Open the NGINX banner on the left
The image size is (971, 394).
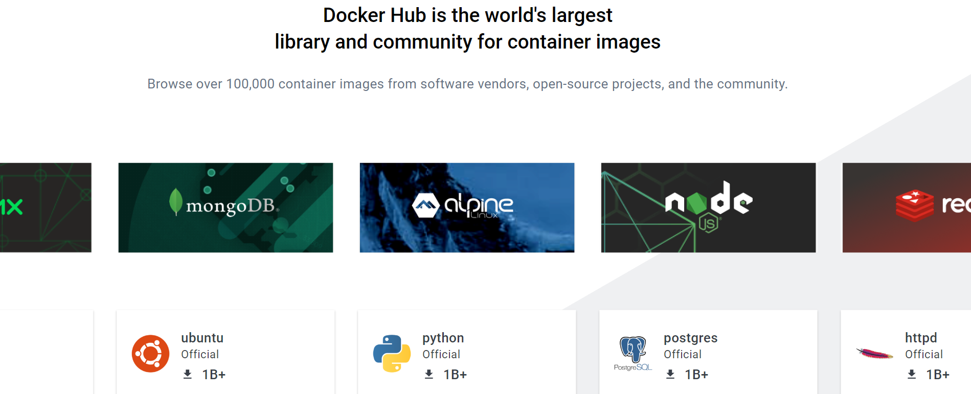(46, 207)
